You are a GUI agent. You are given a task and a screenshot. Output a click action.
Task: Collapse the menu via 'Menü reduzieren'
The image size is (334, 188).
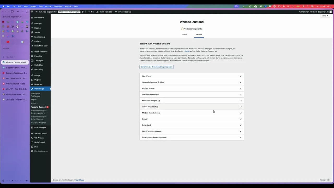click(x=41, y=151)
